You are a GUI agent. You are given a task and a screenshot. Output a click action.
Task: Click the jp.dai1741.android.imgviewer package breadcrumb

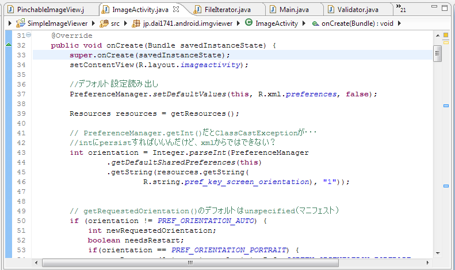pyautogui.click(x=188, y=24)
